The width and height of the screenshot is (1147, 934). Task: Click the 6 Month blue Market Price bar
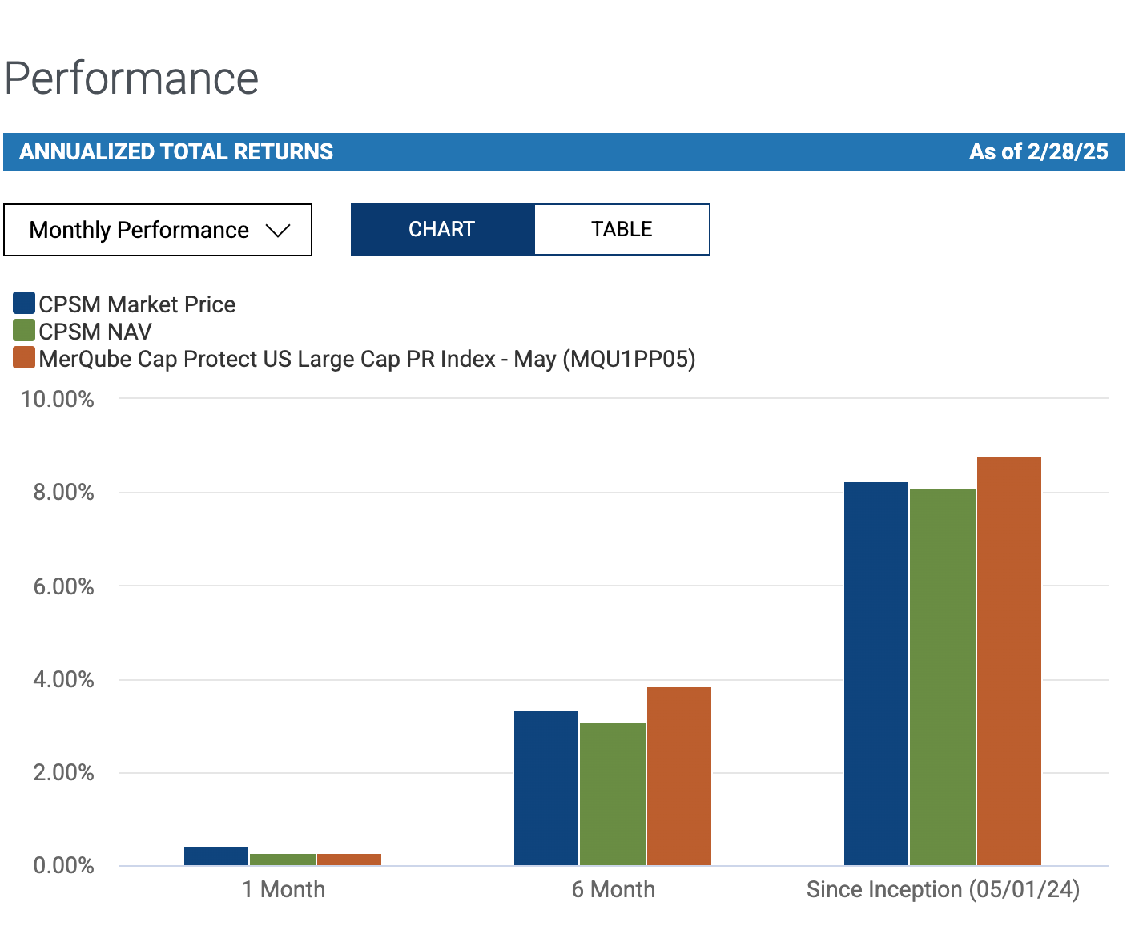click(x=546, y=788)
